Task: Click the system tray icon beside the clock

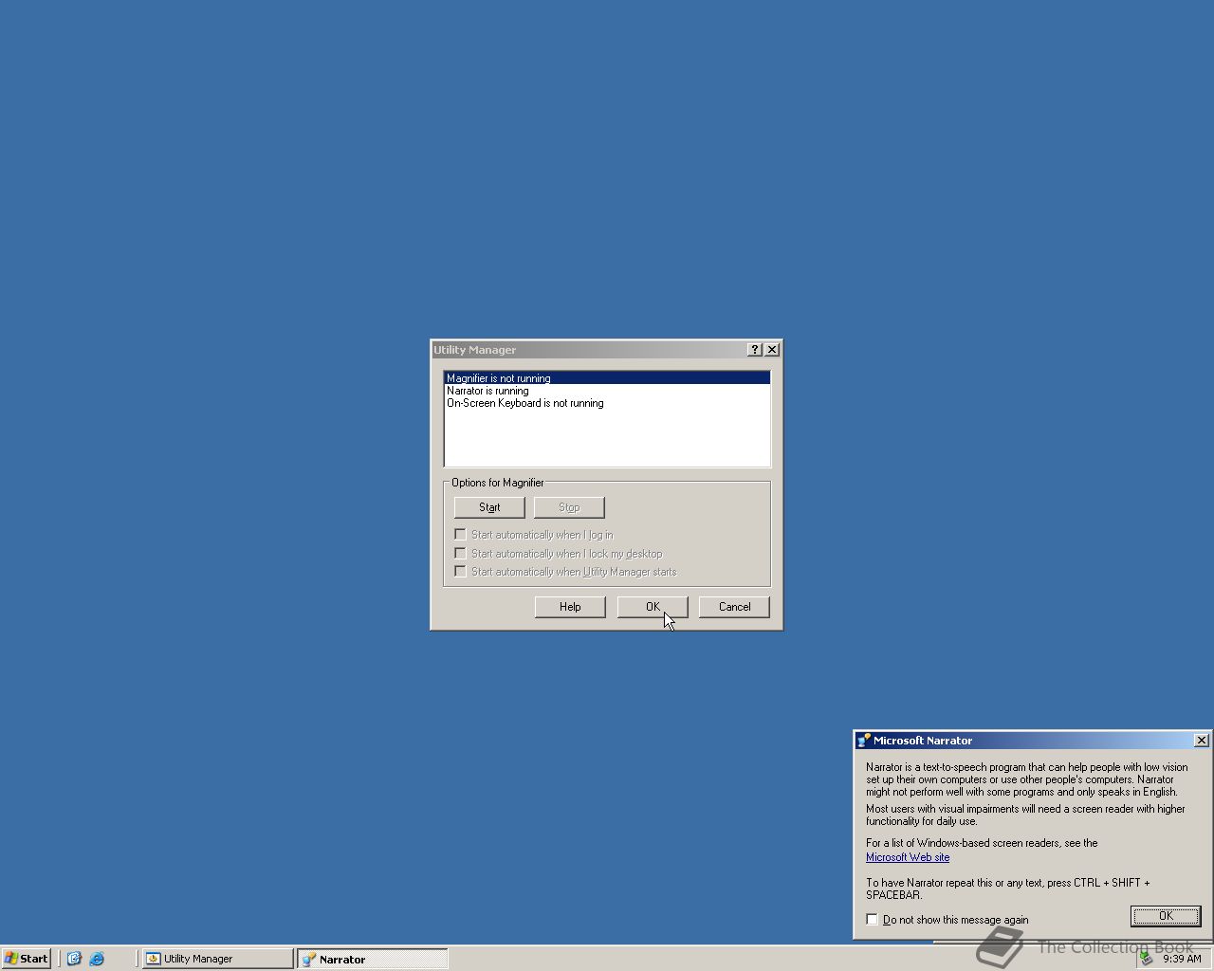Action: pos(1148,959)
